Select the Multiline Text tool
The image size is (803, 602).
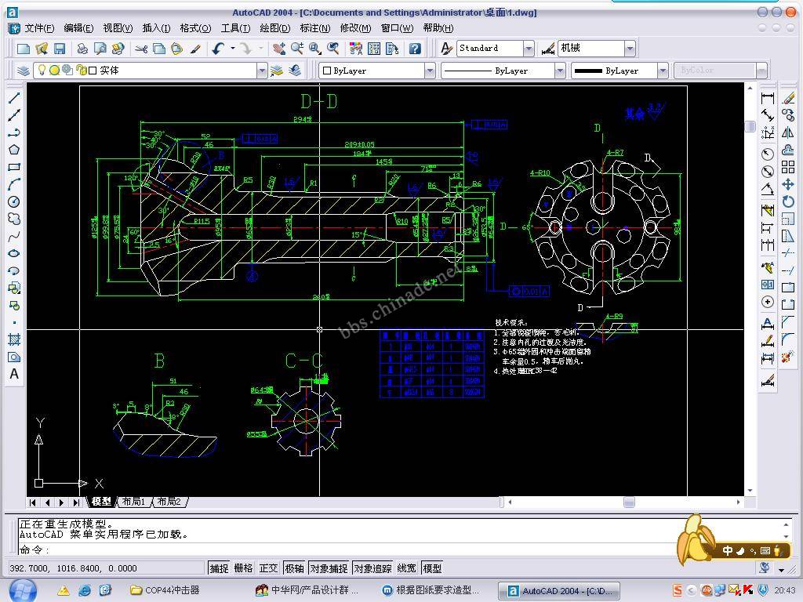coord(14,374)
